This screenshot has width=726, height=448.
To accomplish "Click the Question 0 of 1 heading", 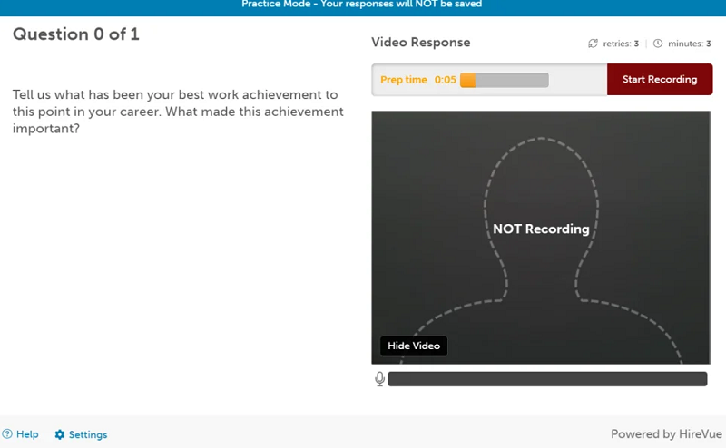I will tap(75, 34).
